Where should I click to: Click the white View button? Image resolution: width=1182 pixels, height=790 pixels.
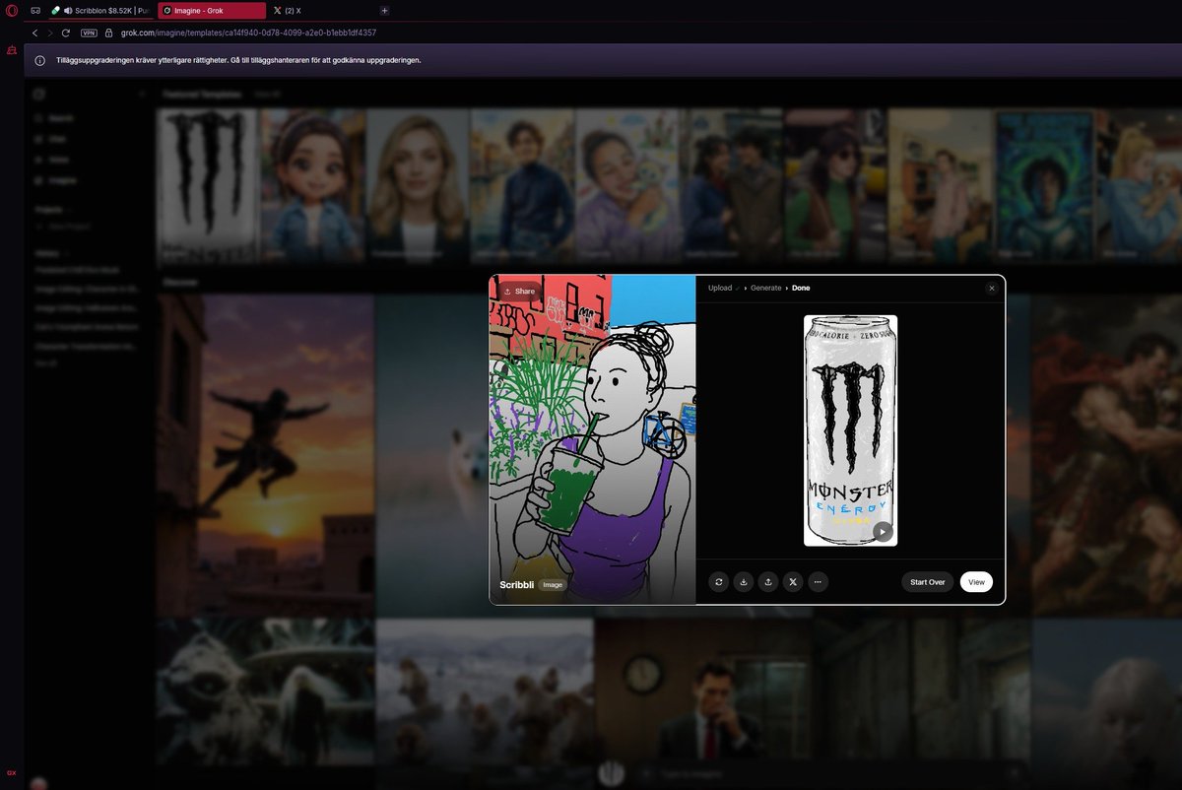coord(976,582)
